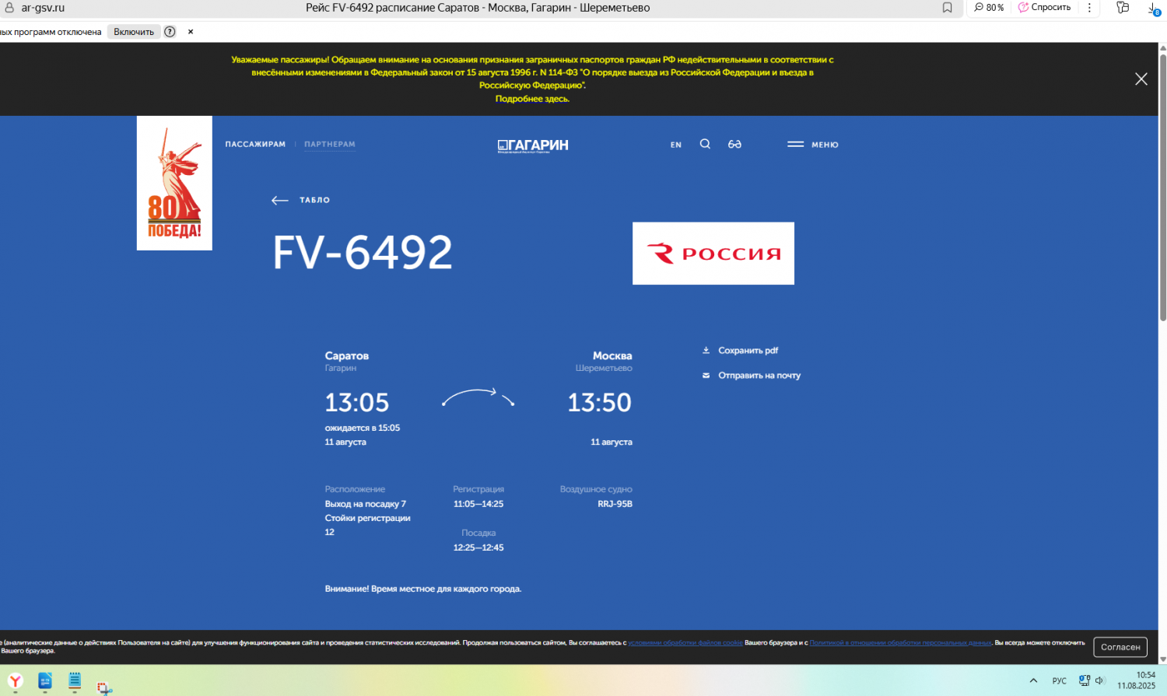Click the registration time 11:05—14:25
Screen dimensions: 1167x696
(478, 504)
